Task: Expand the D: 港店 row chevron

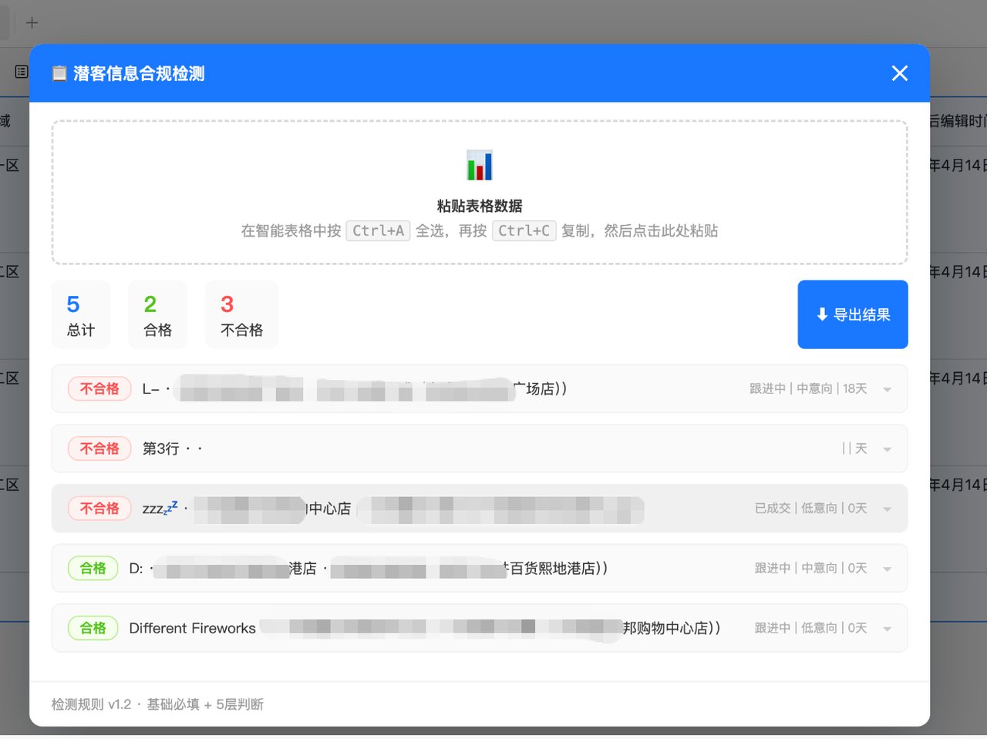Action: coord(887,569)
